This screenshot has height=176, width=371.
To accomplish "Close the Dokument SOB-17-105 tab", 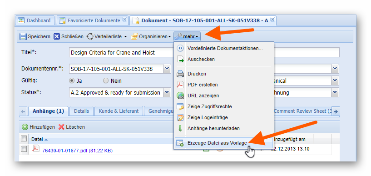I will coord(272,20).
